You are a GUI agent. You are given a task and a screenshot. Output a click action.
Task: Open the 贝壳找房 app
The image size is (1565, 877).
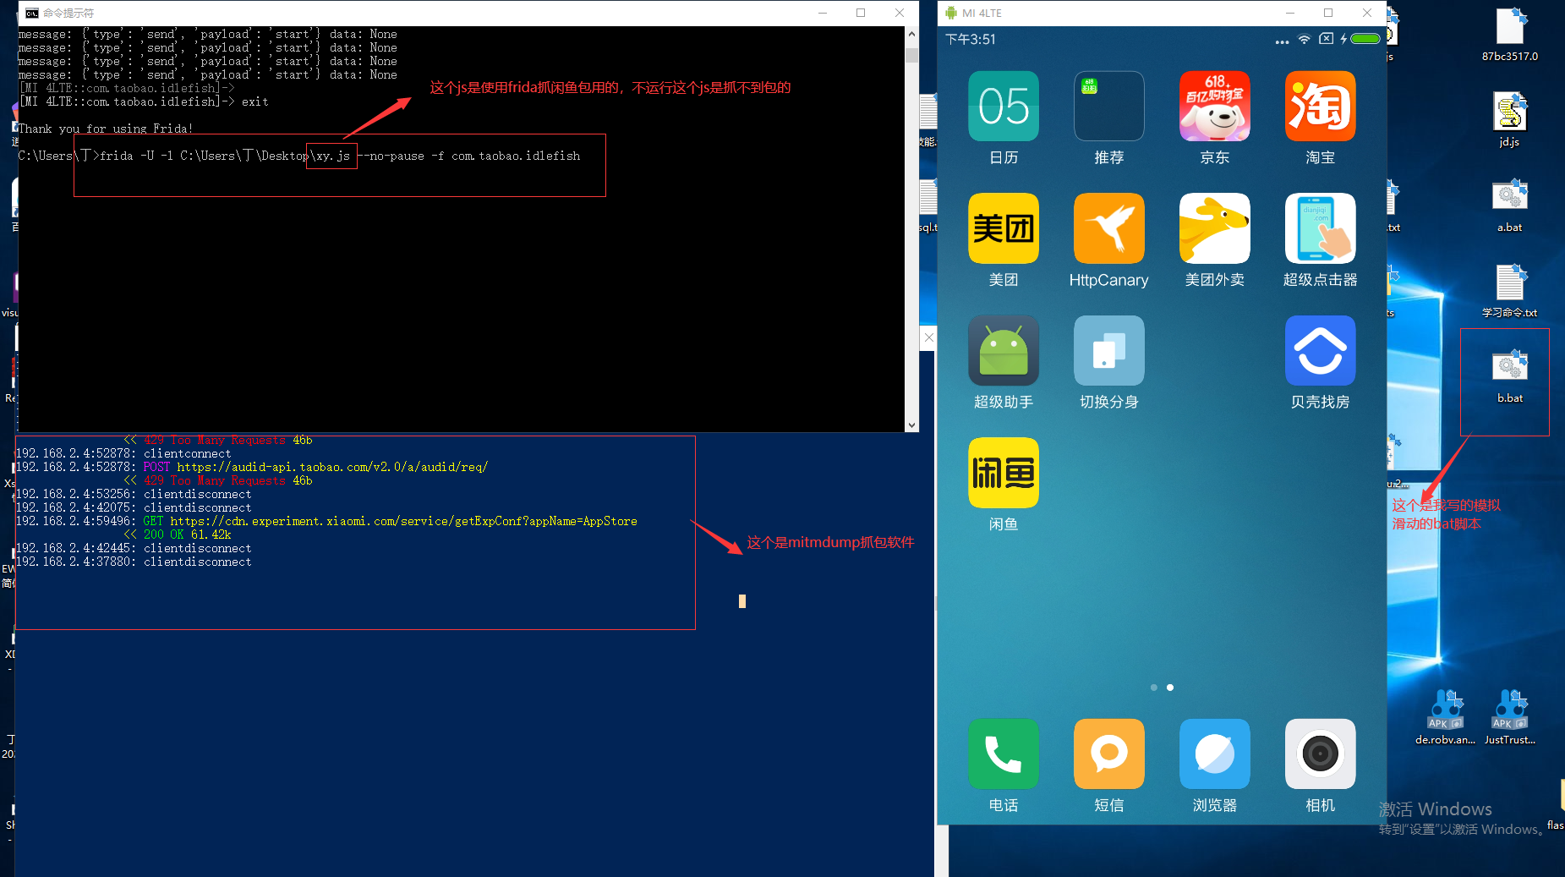point(1320,350)
